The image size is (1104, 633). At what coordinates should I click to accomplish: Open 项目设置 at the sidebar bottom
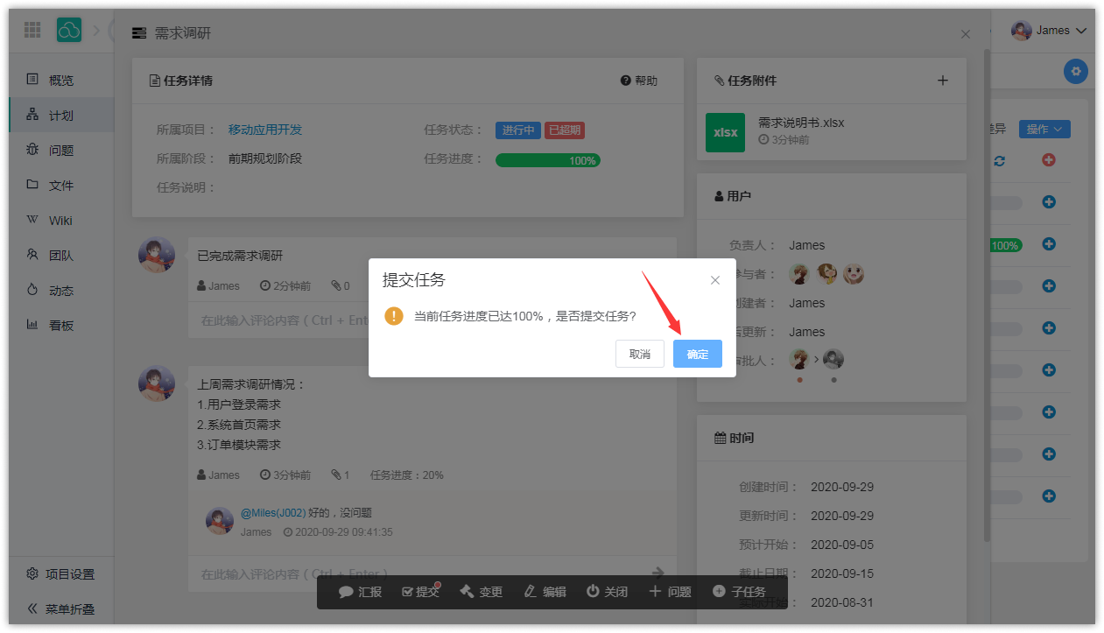(61, 574)
